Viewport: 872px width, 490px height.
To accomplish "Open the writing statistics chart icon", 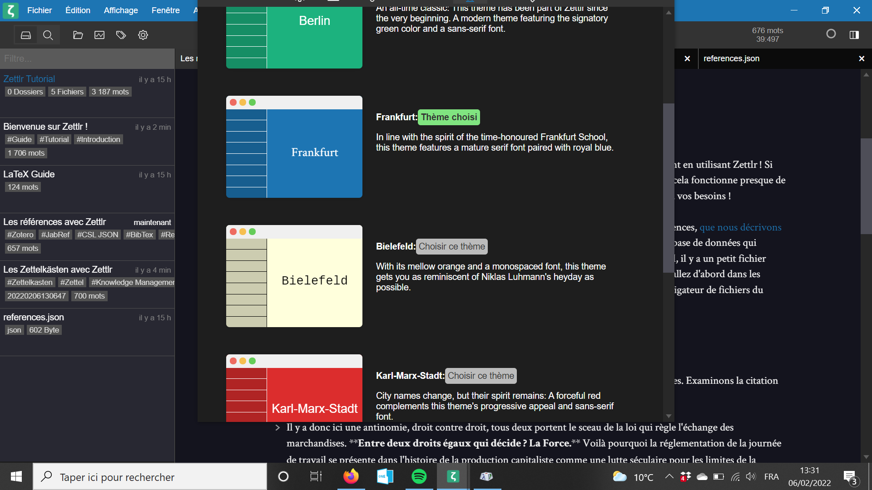I will coord(99,35).
